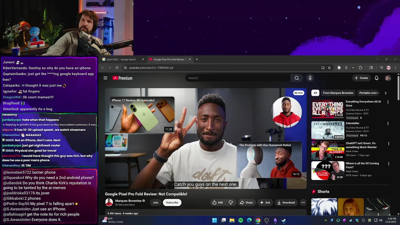Viewport: 400px width, 225px height.
Task: Open Chrome profile avatar
Action: (389, 68)
